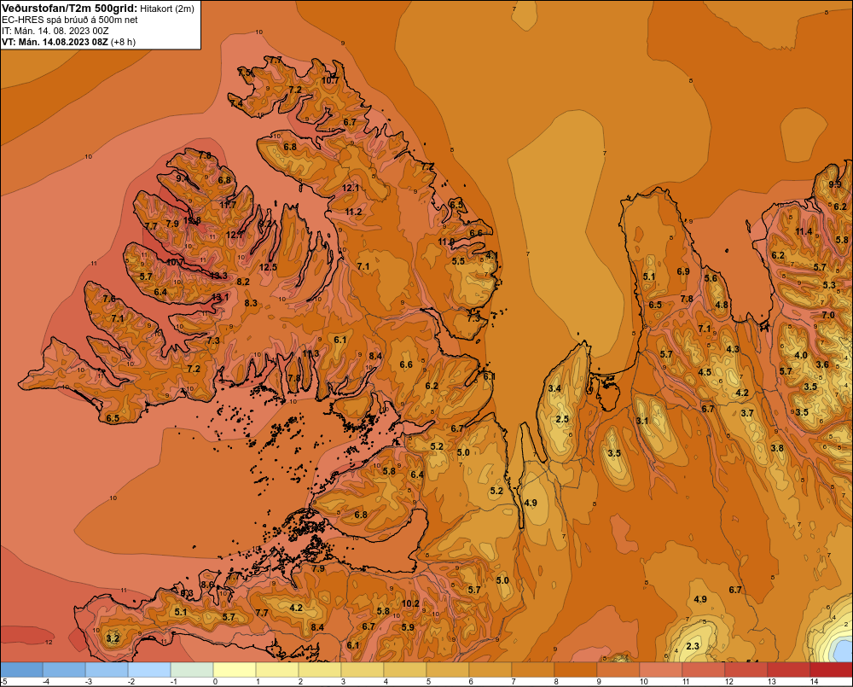
Task: Click the legend label '14'
Action: 815,682
